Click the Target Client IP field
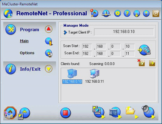 [x=124, y=32]
